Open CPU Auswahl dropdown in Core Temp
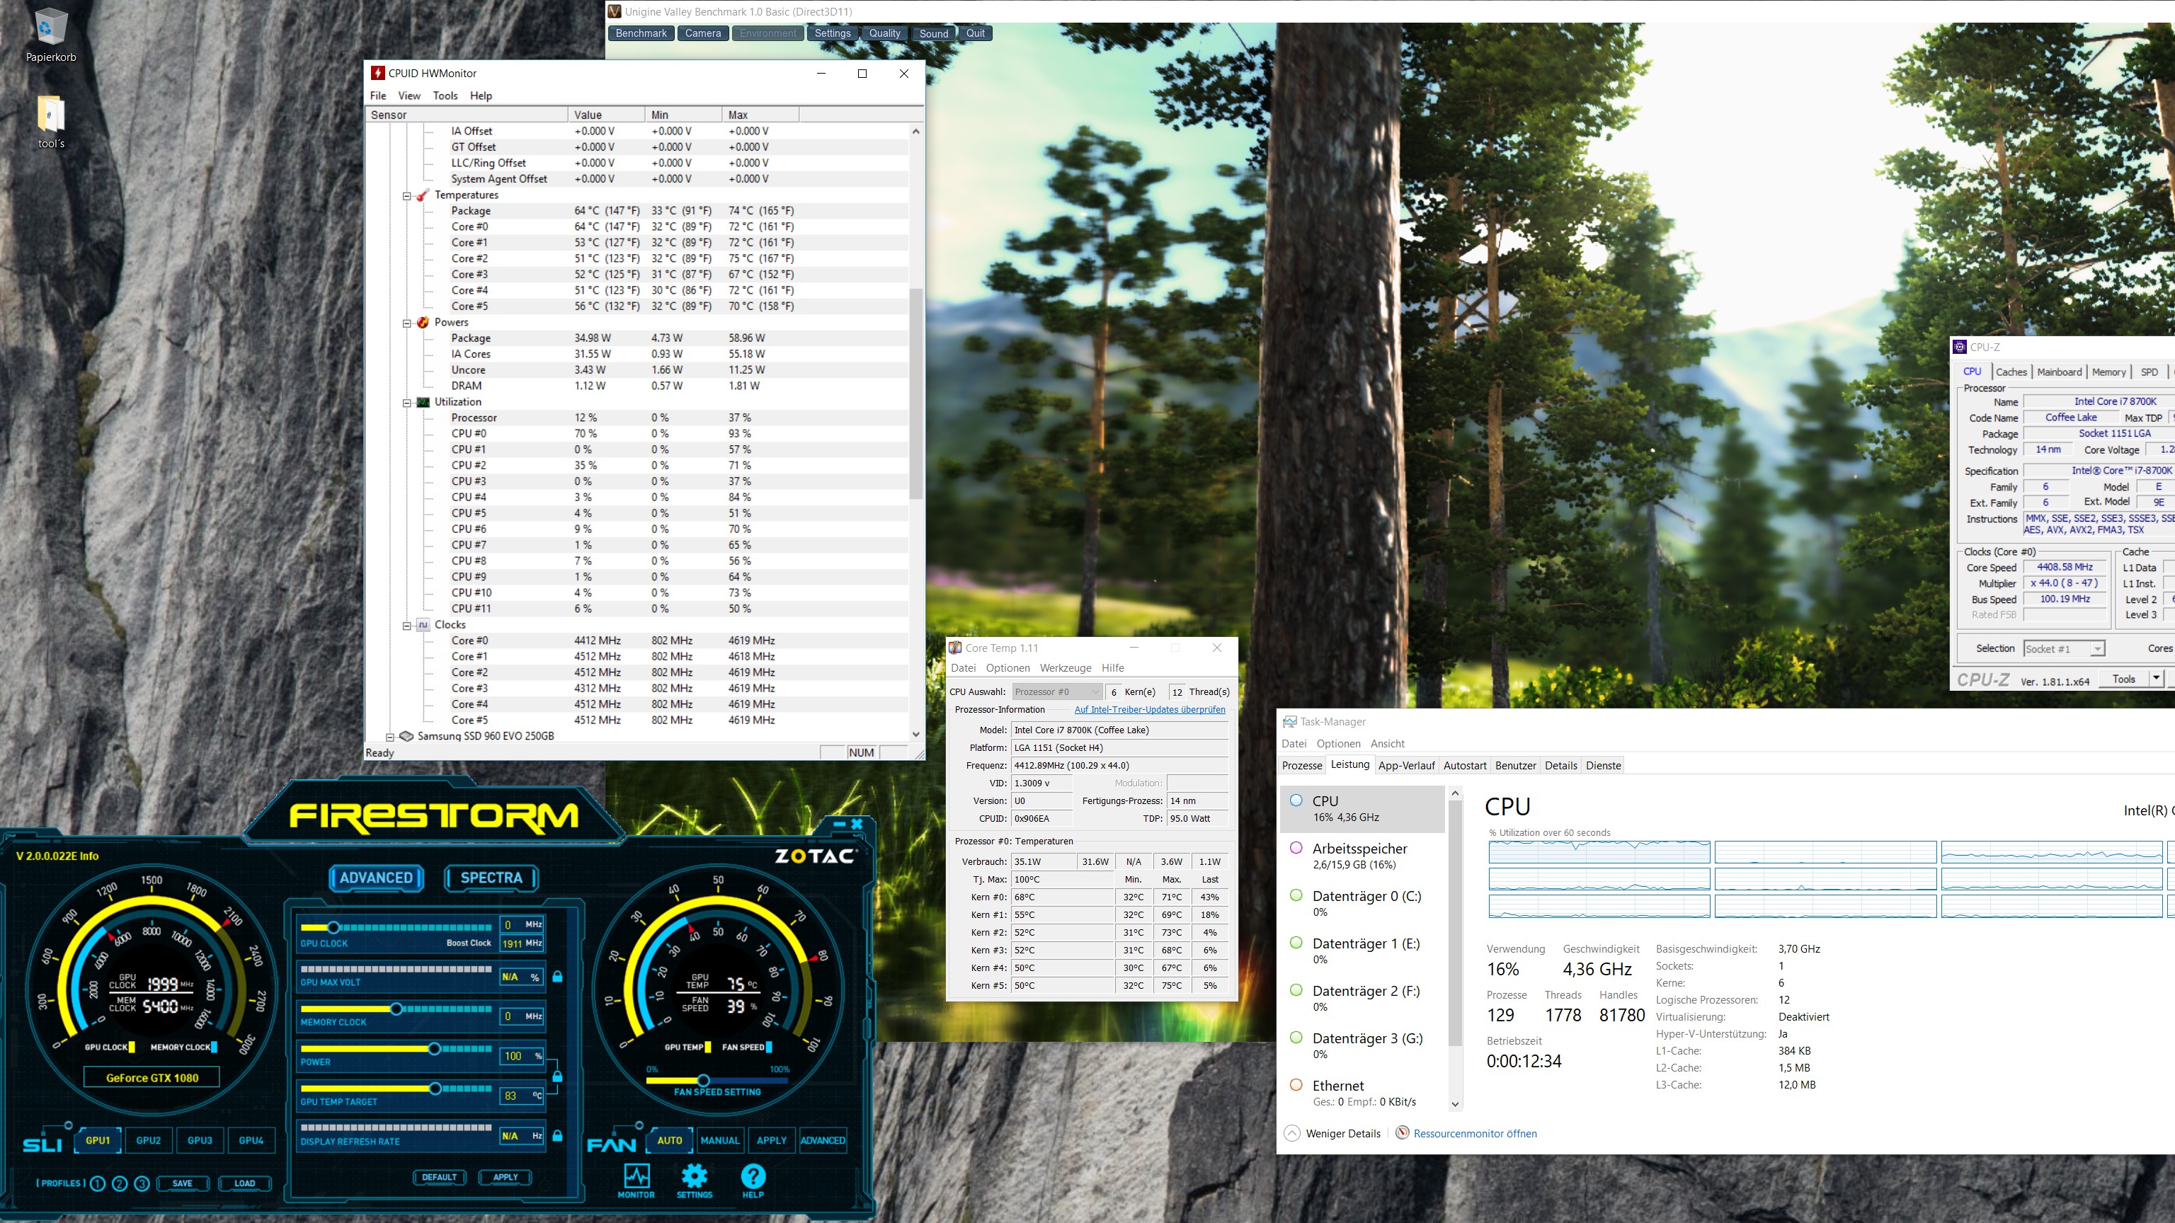This screenshot has width=2175, height=1223. [1057, 692]
